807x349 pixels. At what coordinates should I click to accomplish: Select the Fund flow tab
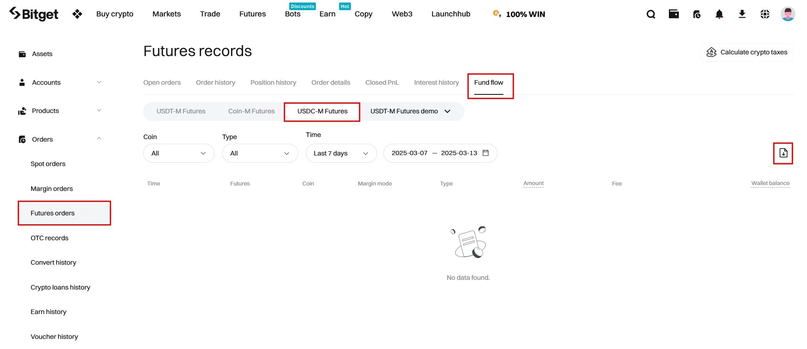[x=489, y=83]
